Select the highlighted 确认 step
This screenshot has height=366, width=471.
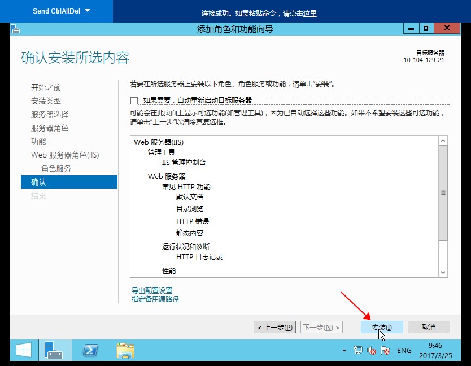(x=69, y=182)
